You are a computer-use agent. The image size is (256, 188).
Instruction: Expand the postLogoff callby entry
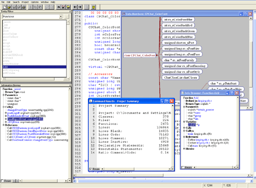(x=6, y=113)
